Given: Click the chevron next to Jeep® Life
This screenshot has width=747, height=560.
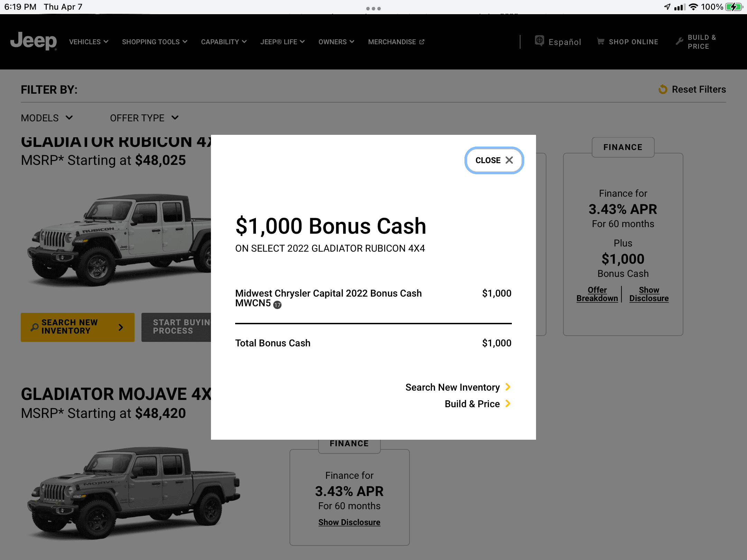Looking at the screenshot, I should click(x=302, y=42).
